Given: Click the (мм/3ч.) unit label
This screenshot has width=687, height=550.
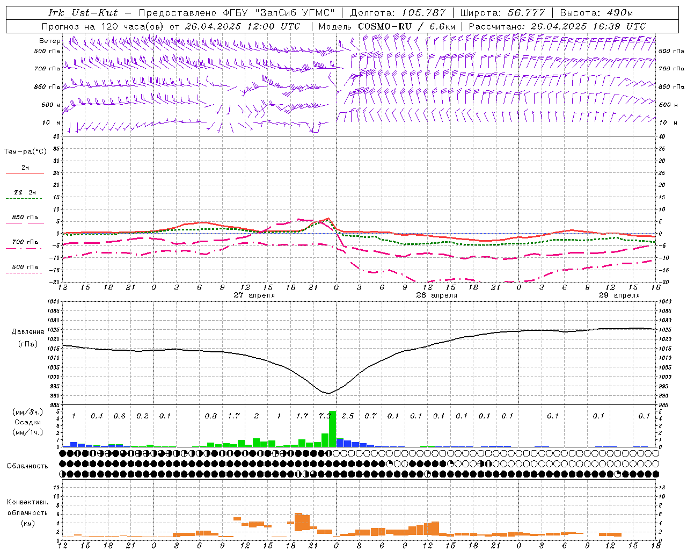Looking at the screenshot, I should [x=27, y=412].
